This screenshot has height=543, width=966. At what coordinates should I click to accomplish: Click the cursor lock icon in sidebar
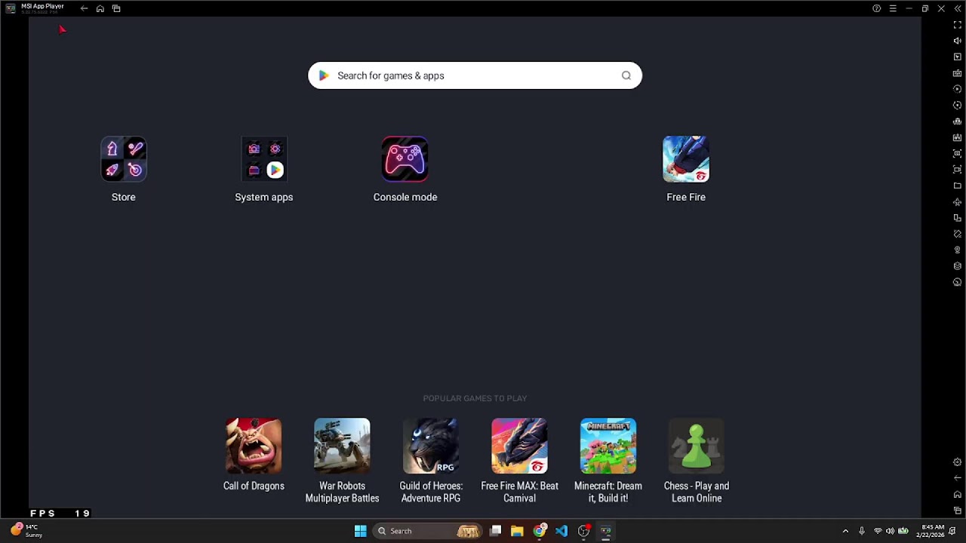tap(958, 57)
